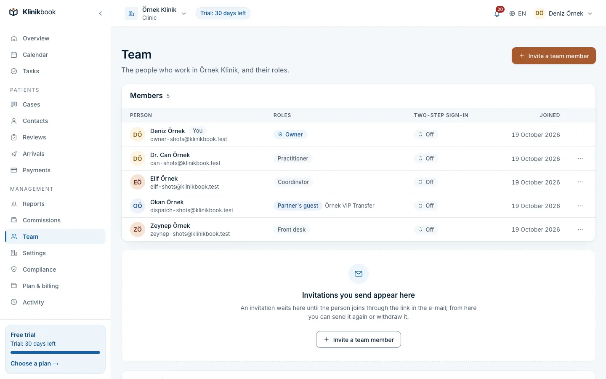Screen dimensions: 606x379
Task: Click the Activity clock icon
Action: 14,302
